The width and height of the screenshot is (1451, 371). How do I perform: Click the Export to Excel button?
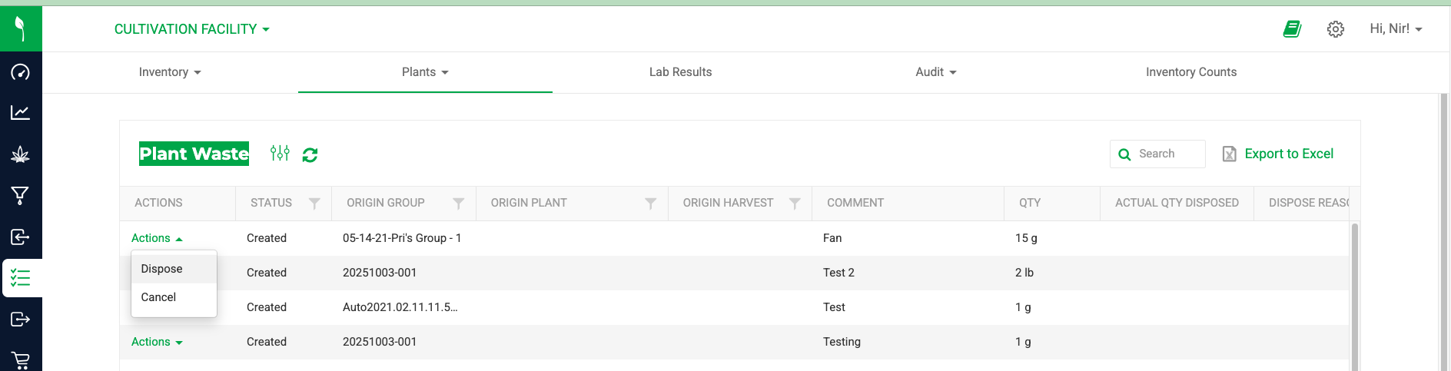point(1278,154)
